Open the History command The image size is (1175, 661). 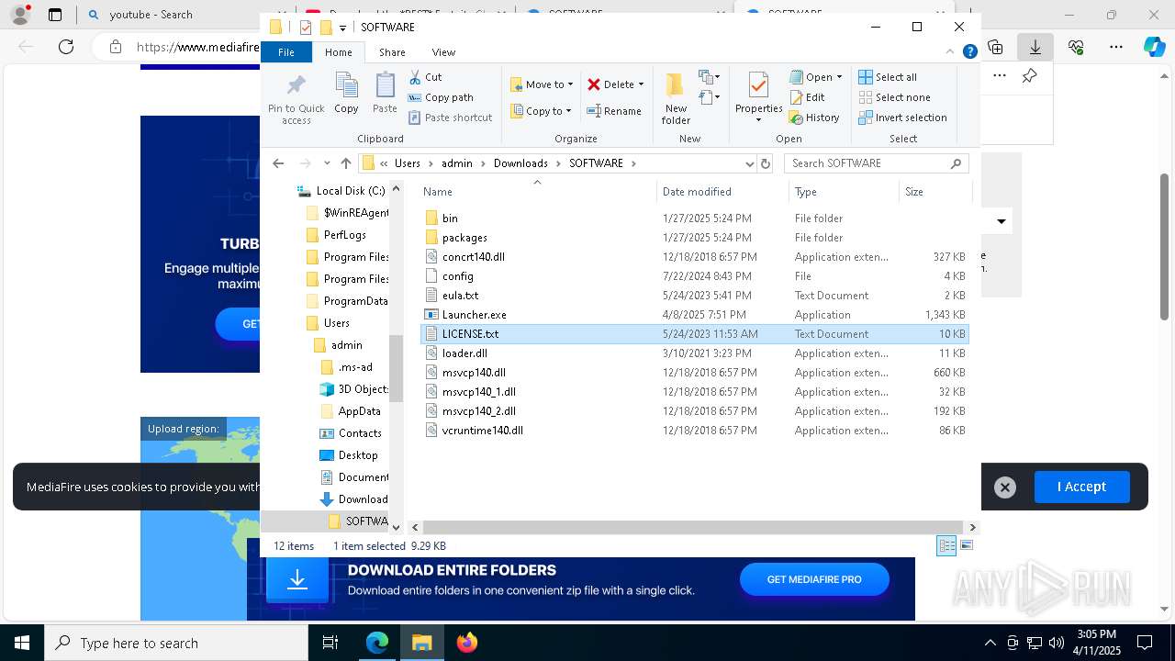pyautogui.click(x=814, y=118)
